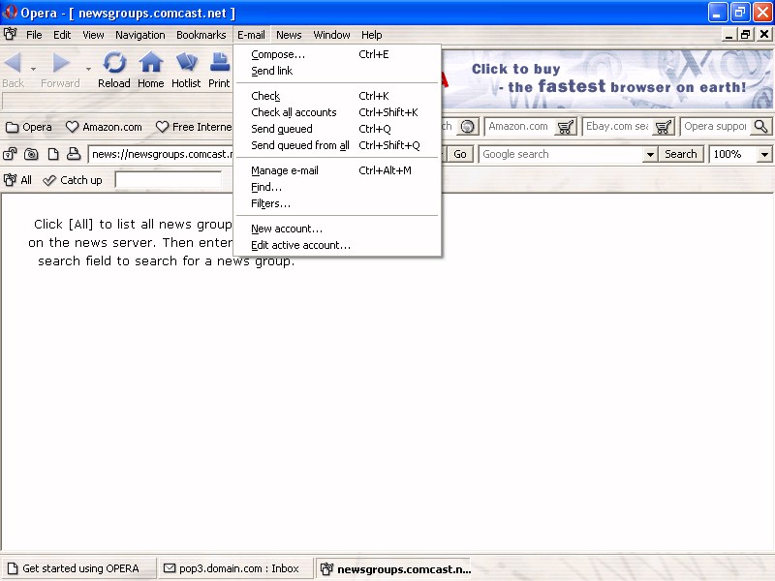Click the Amazon.com search cart icon
The height and width of the screenshot is (581, 775).
click(566, 127)
